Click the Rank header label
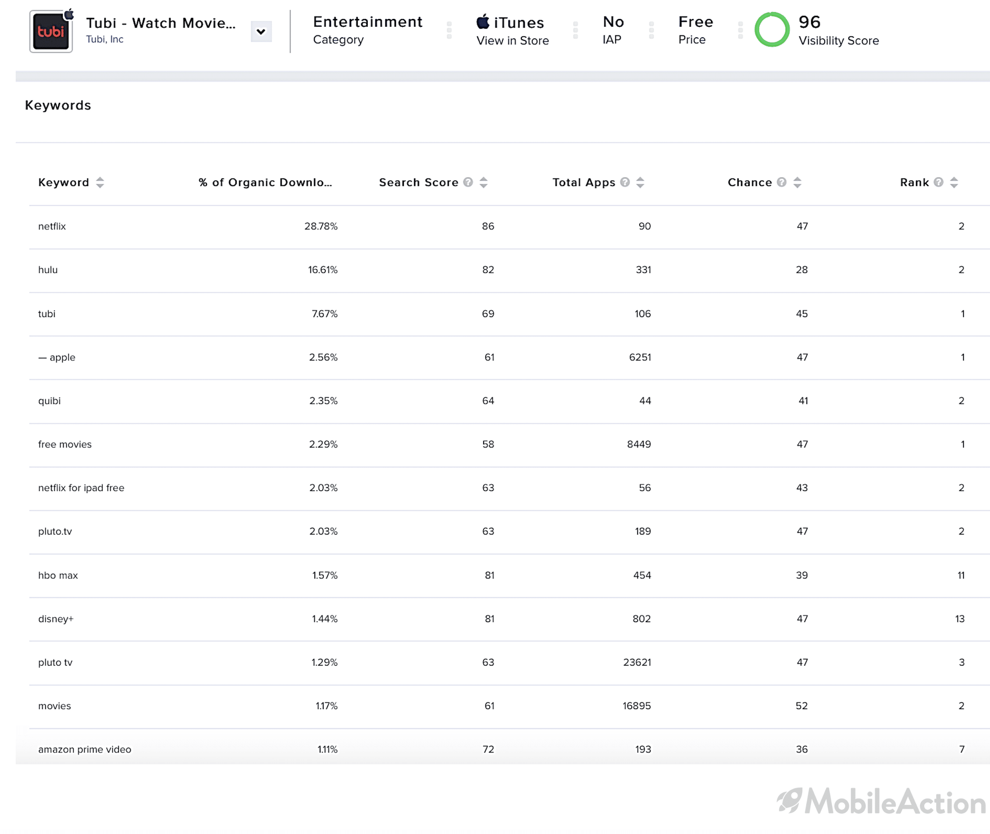The width and height of the screenshot is (990, 834). point(914,182)
